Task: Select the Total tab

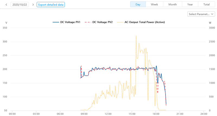Action: coord(206,5)
